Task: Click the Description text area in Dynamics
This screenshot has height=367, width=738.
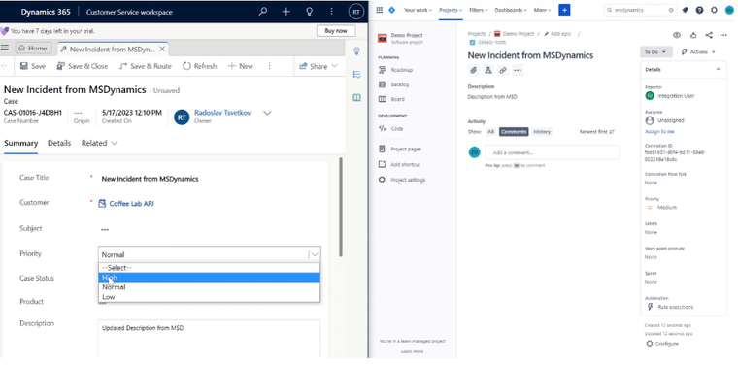Action: click(x=209, y=339)
